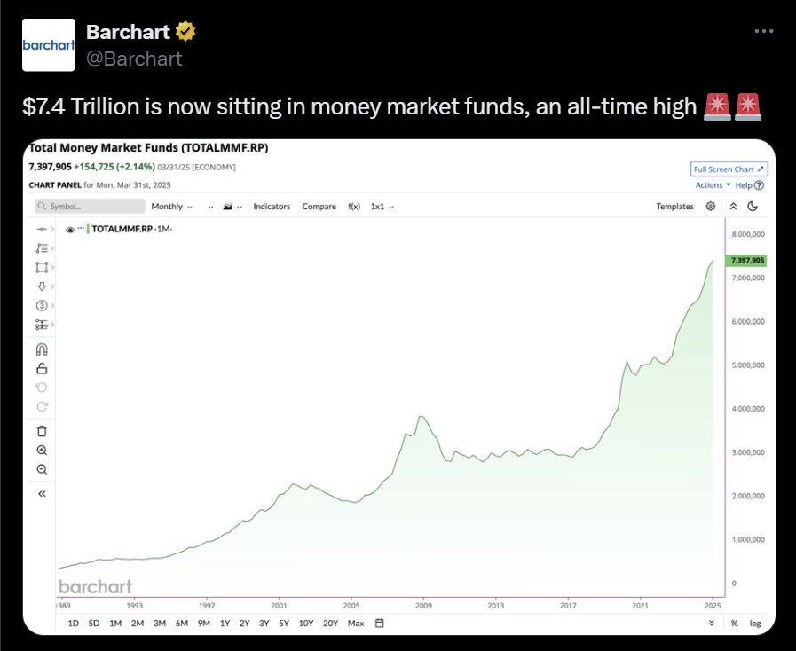Open the Compare menu

click(x=319, y=206)
